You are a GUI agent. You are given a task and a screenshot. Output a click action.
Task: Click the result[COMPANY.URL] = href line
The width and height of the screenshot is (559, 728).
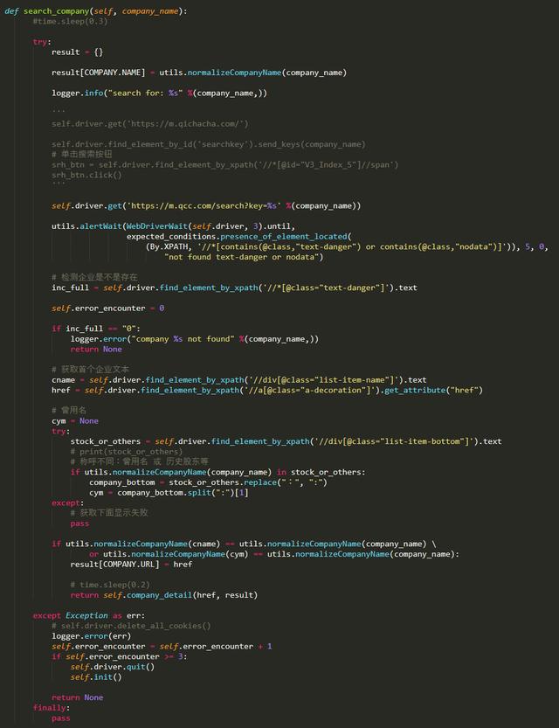131,564
